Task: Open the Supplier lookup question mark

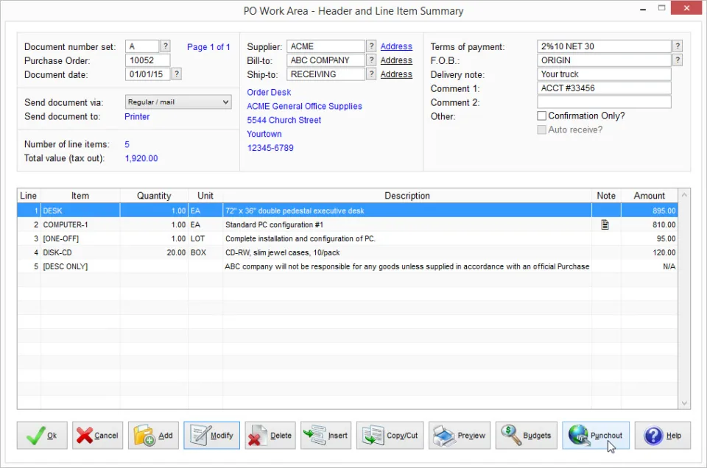Action: coord(371,46)
